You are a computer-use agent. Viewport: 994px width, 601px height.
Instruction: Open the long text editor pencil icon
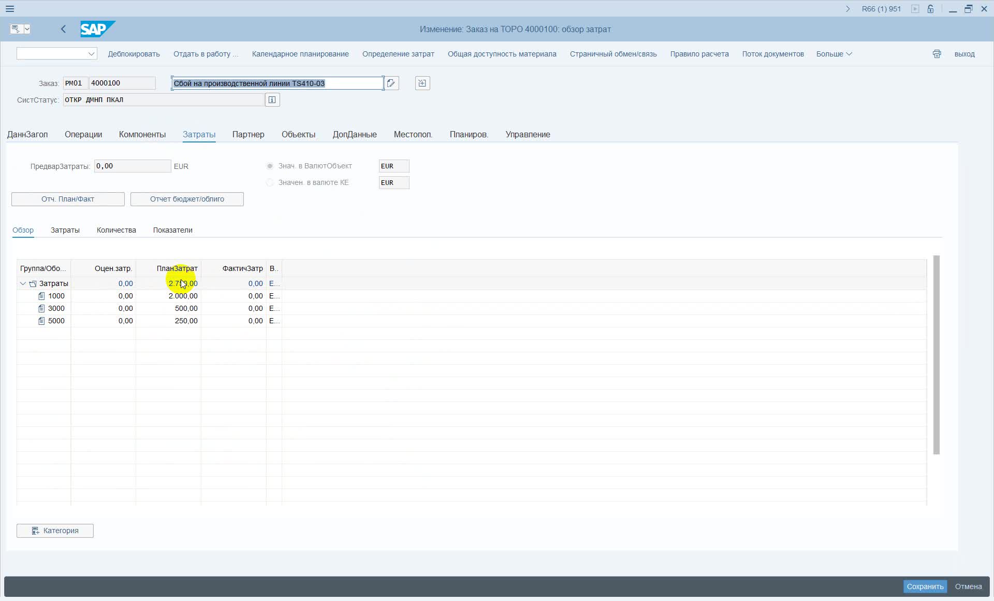click(x=391, y=83)
